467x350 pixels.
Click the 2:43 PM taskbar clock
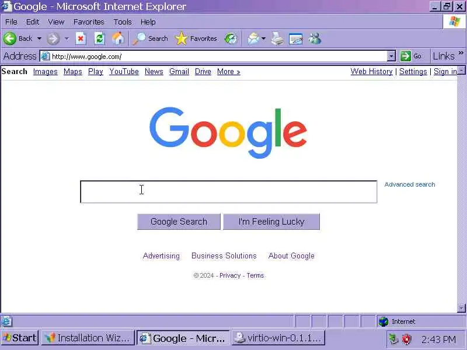click(438, 339)
